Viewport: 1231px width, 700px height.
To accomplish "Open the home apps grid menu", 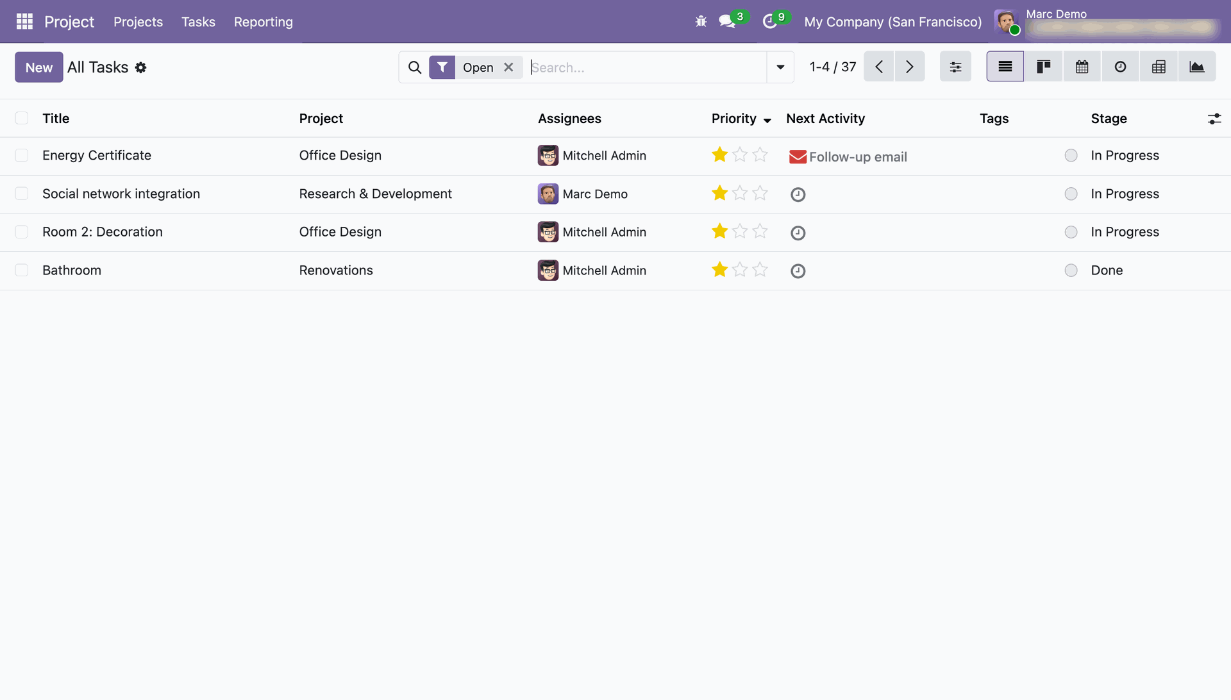I will [24, 22].
